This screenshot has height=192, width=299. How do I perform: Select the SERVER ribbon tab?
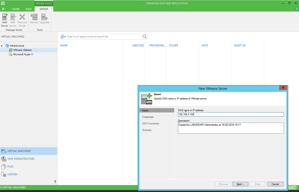(44, 9)
